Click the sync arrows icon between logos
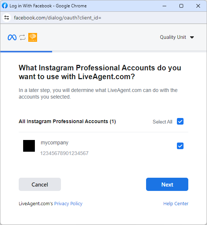Screen dimensions: 207x225 [x=22, y=37]
